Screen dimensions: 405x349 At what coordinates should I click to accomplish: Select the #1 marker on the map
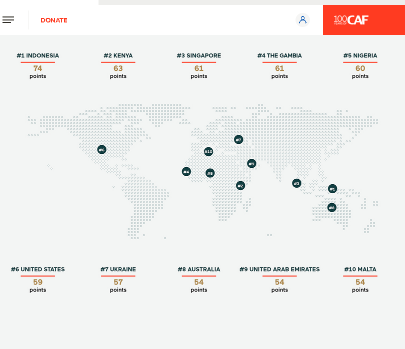click(332, 189)
